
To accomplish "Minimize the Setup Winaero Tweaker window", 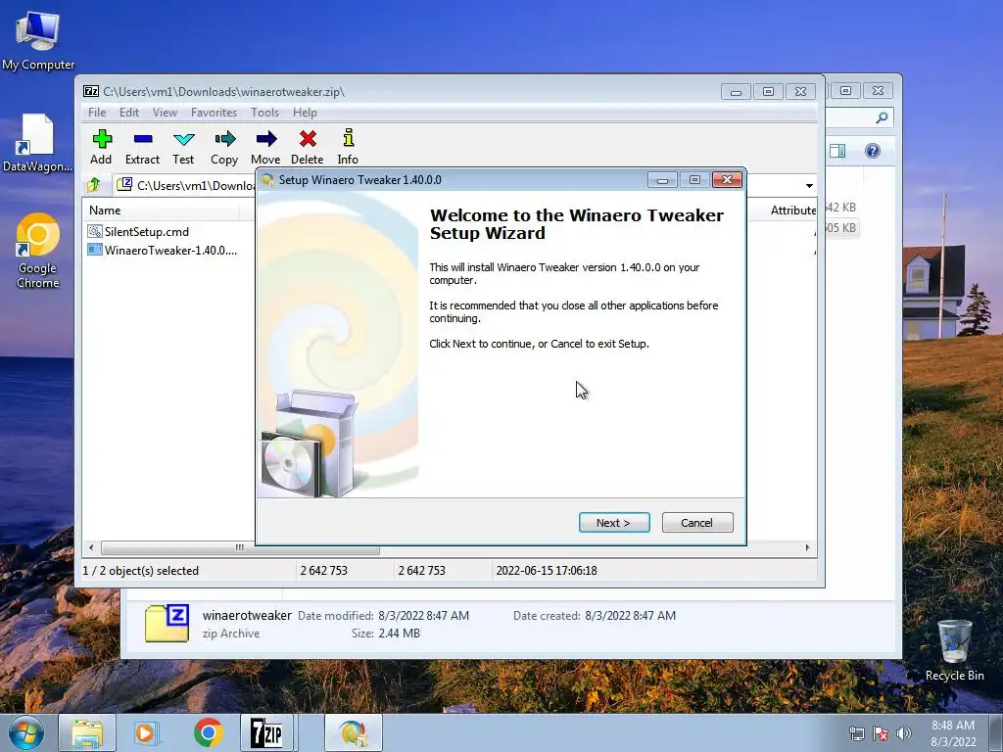I will click(x=663, y=180).
